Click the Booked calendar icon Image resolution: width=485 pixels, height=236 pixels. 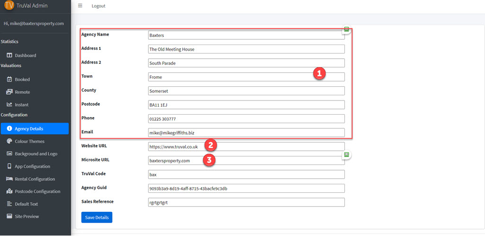tap(9, 79)
